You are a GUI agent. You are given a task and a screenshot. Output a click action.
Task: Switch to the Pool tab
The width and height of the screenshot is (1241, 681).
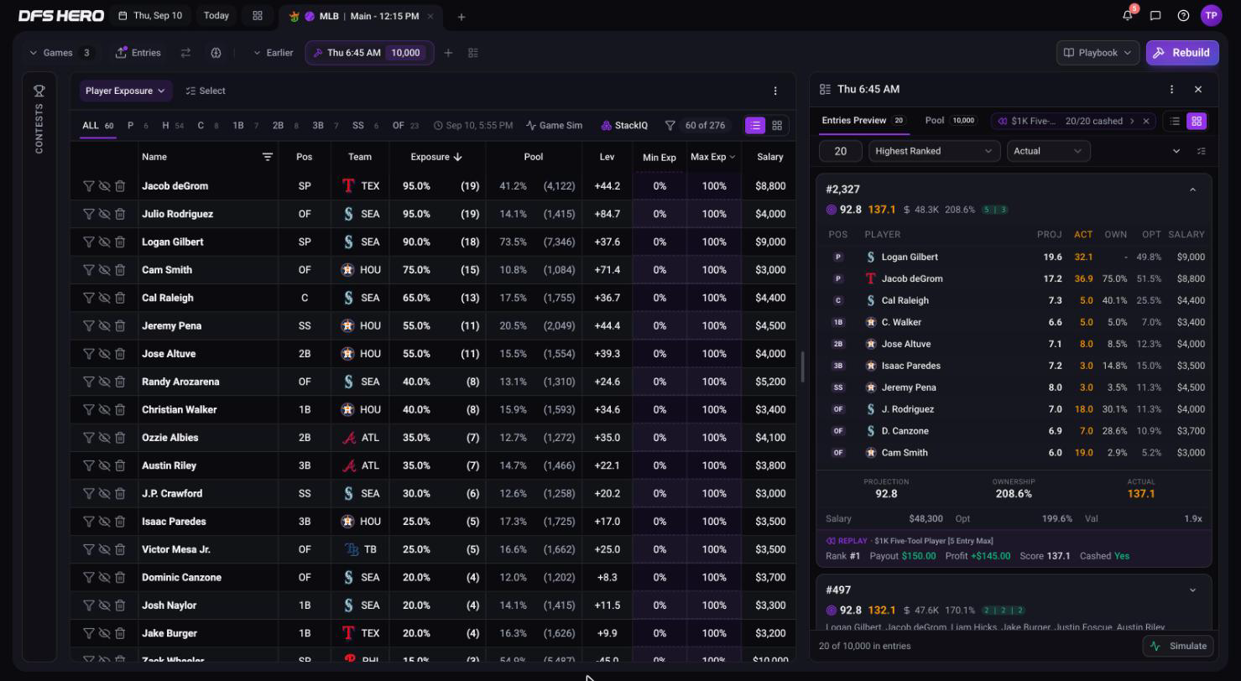pyautogui.click(x=950, y=121)
